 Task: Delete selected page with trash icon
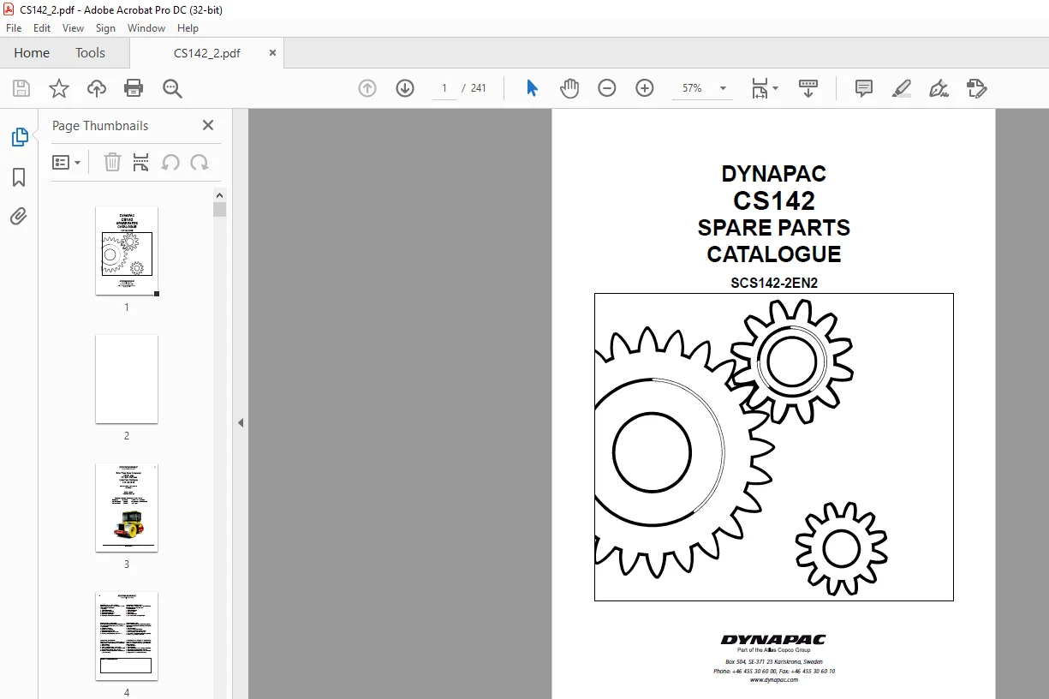(x=112, y=162)
